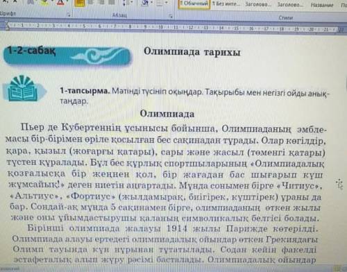Justify text with the justify icon
Viewport: 347px width, 272px height.
coord(112,2)
